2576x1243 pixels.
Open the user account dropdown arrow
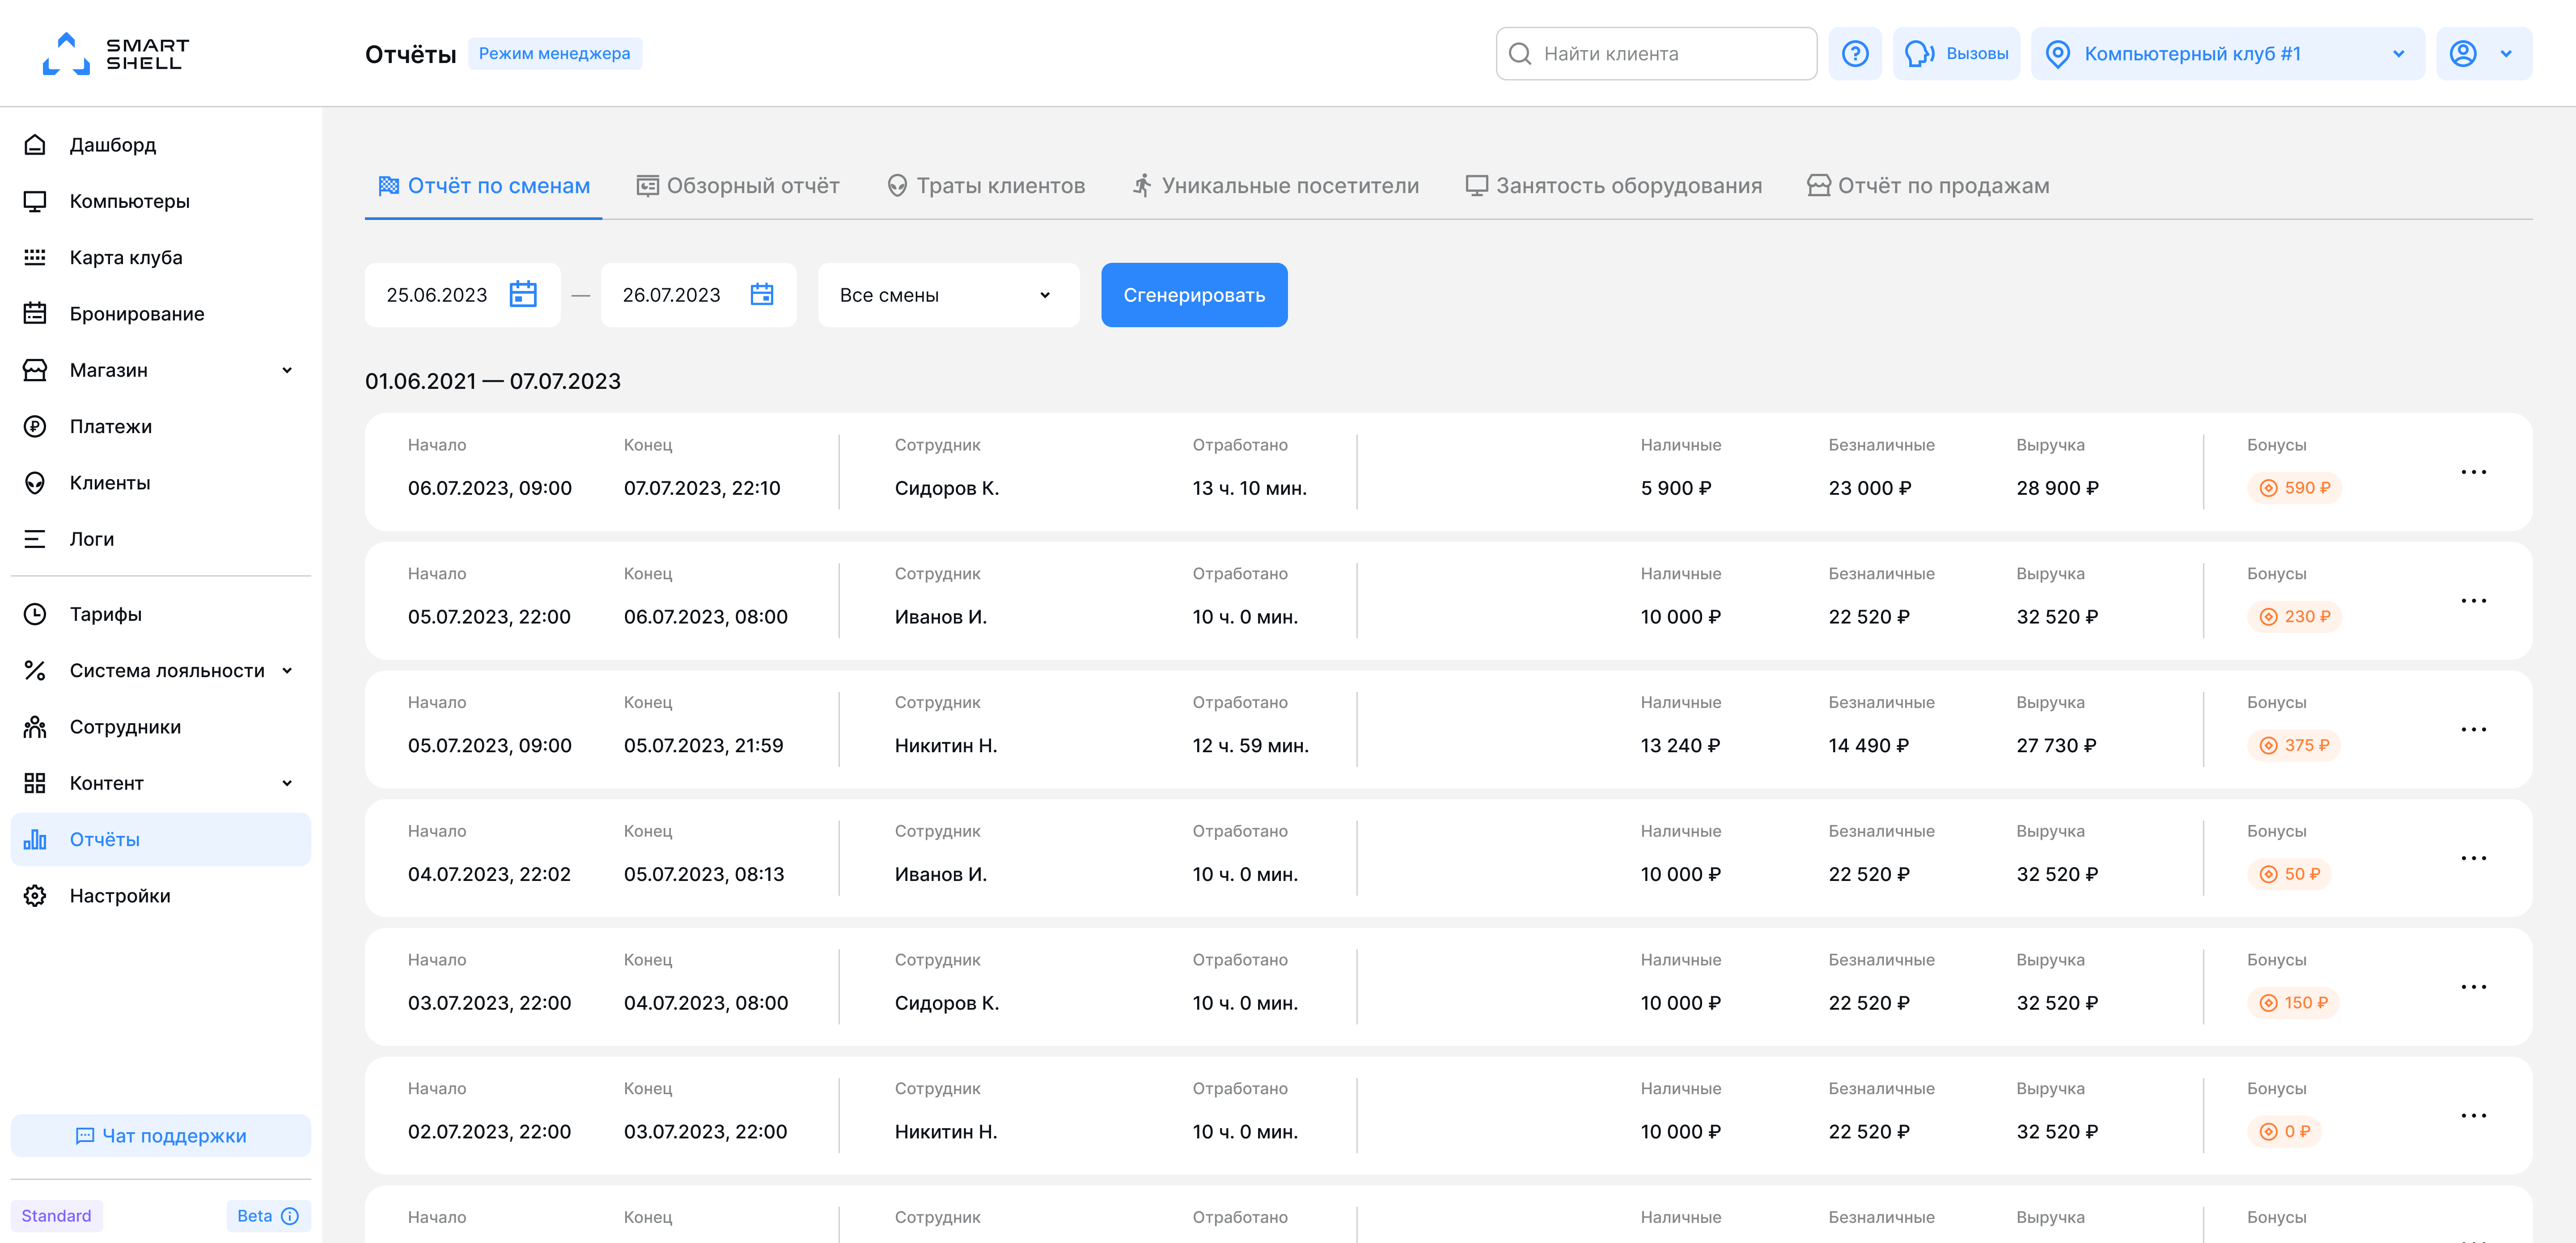pyautogui.click(x=2506, y=54)
